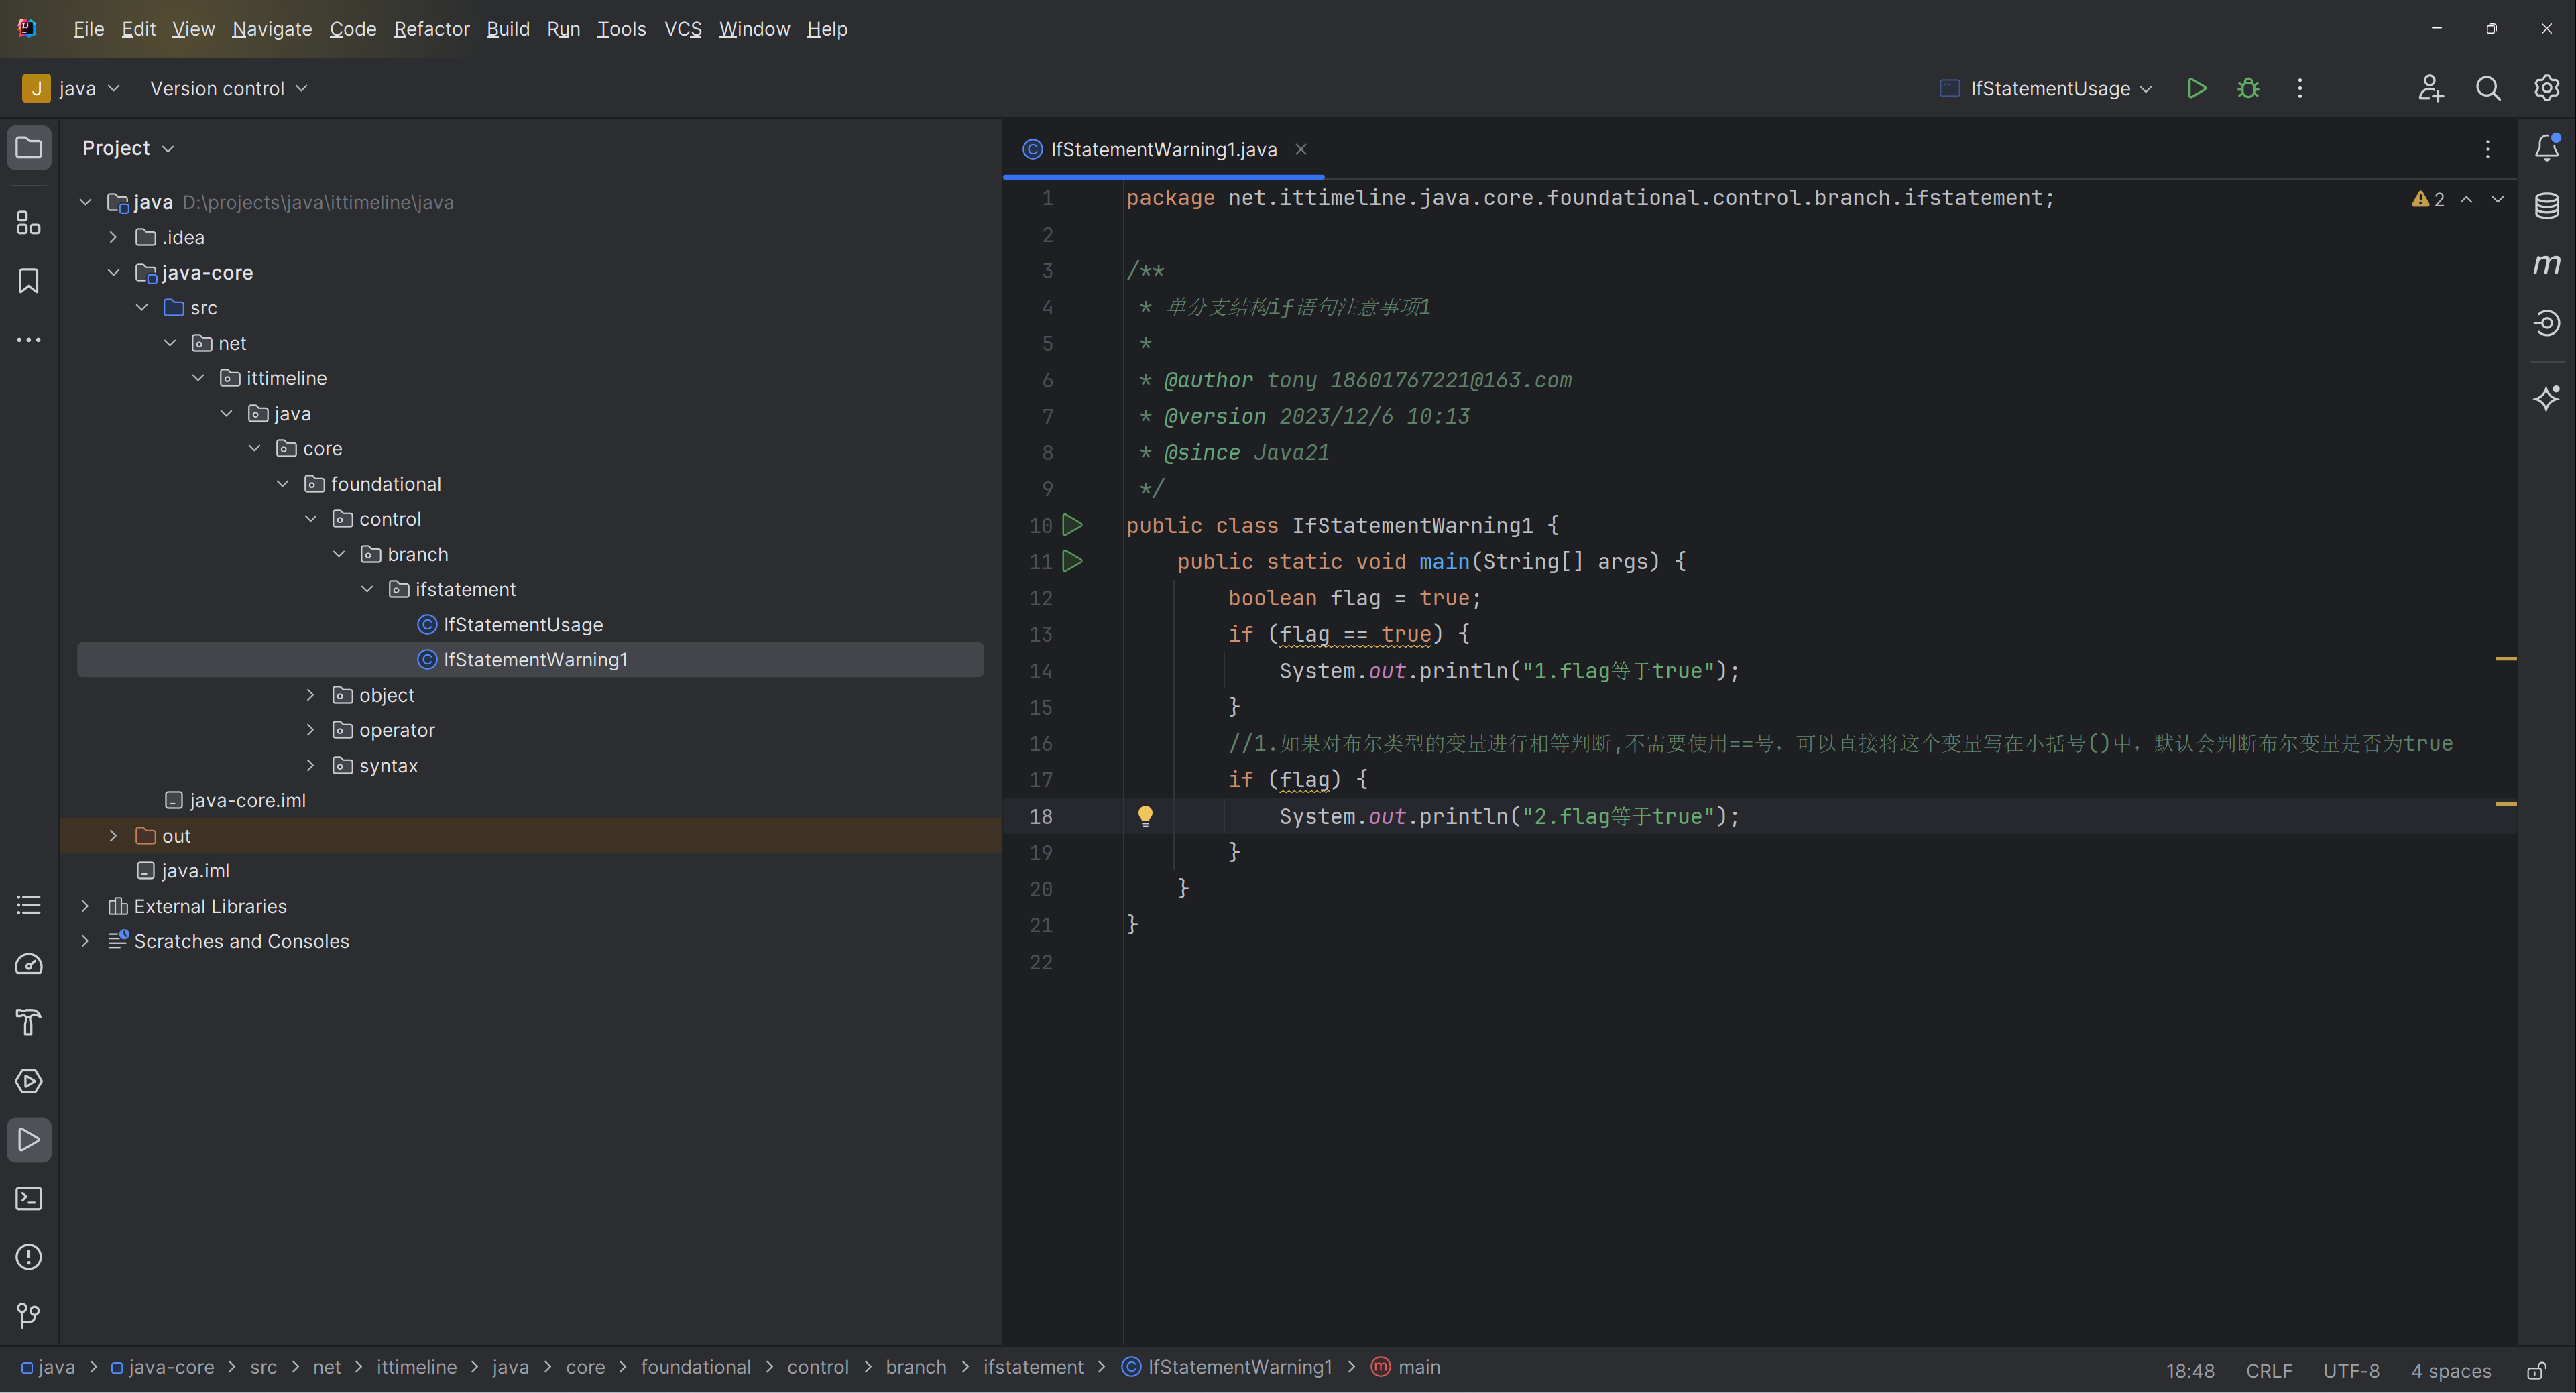Go to previous highlighted error arrow
The image size is (2576, 1393).
(2467, 199)
